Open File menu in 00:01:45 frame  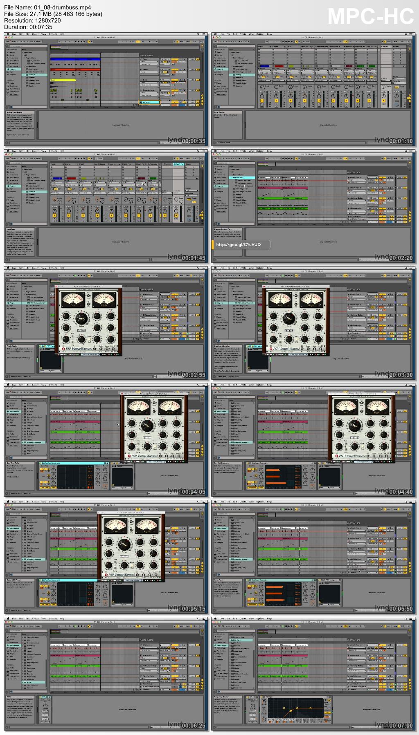pos(21,151)
